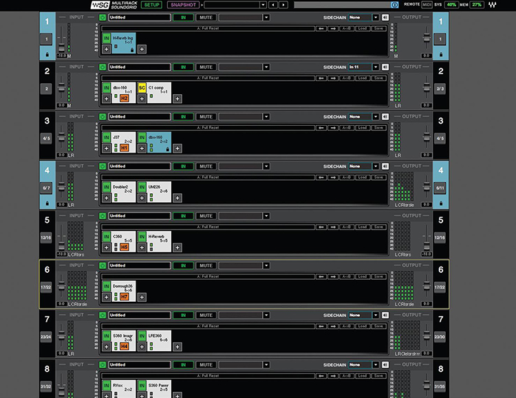This screenshot has height=398, width=516.
Task: Open rack 5 group dropdown next to MUTE
Action: (x=266, y=216)
